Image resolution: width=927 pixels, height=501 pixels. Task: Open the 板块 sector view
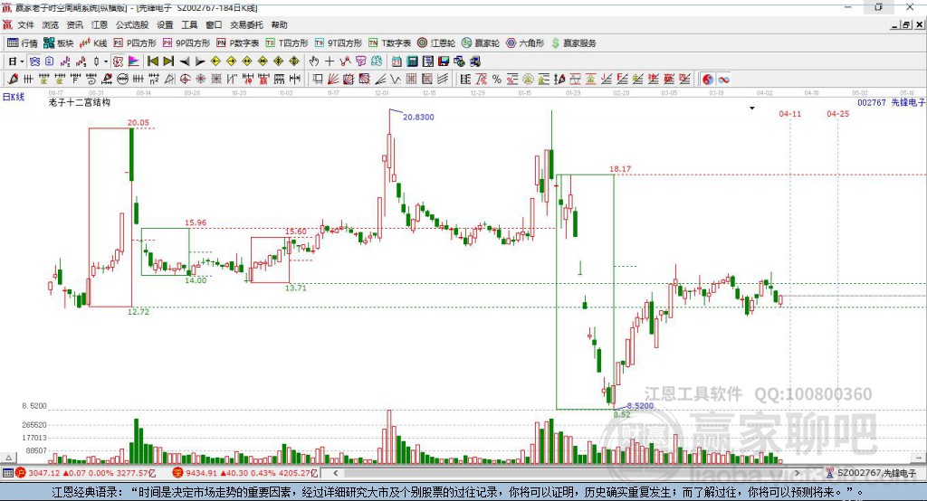click(x=58, y=43)
